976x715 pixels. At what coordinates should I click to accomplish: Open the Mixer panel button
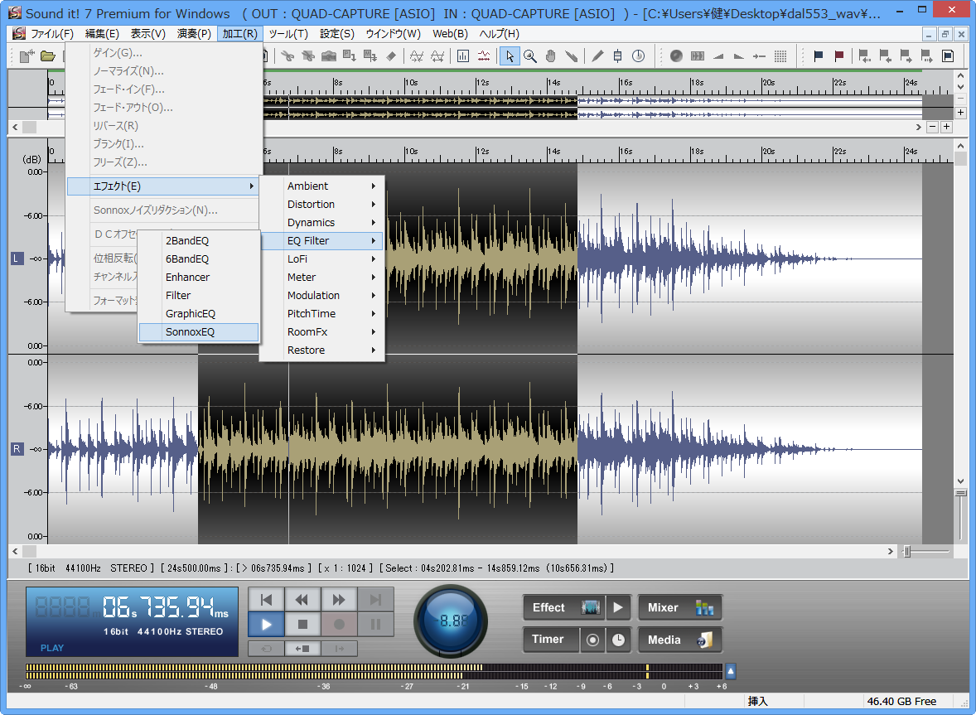(679, 607)
